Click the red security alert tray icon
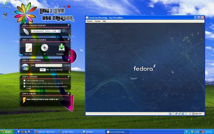 coord(203,132)
